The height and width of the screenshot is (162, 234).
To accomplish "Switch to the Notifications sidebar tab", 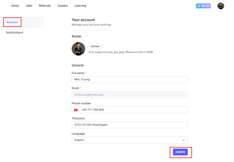I will point(24,32).
